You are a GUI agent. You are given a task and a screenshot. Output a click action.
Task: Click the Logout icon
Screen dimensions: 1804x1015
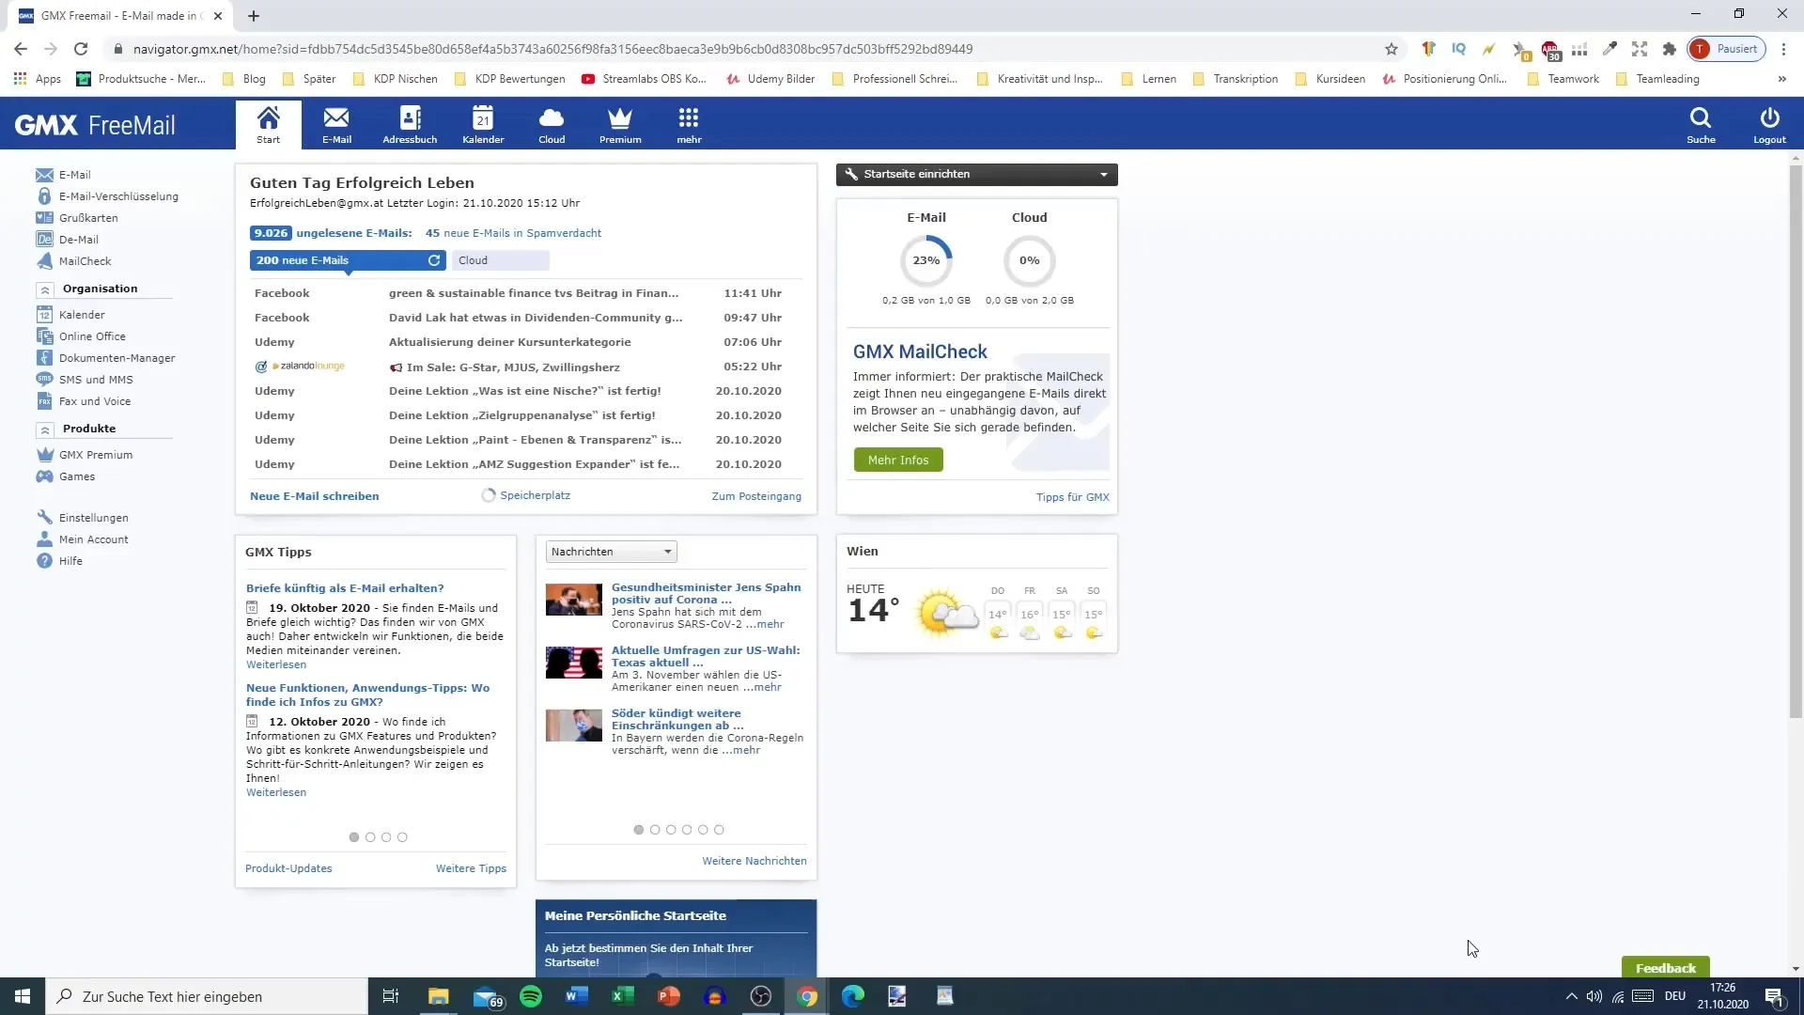(1769, 124)
